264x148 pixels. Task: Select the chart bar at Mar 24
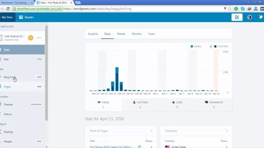[121, 86]
